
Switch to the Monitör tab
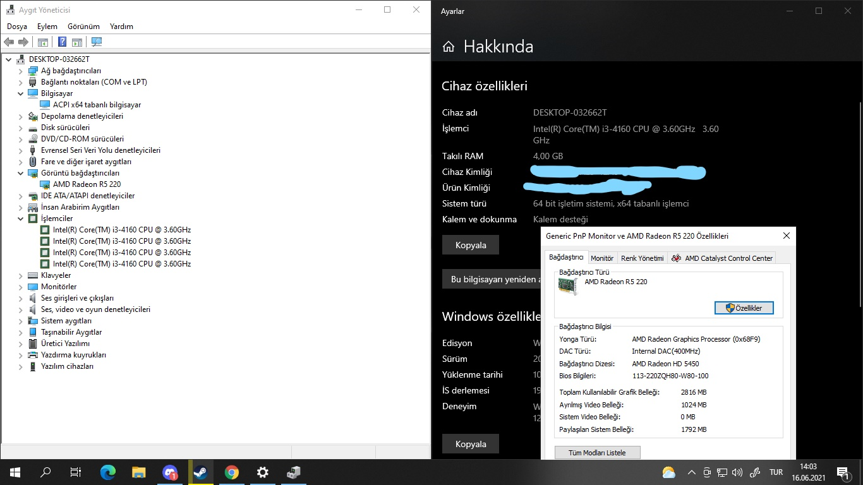point(602,258)
